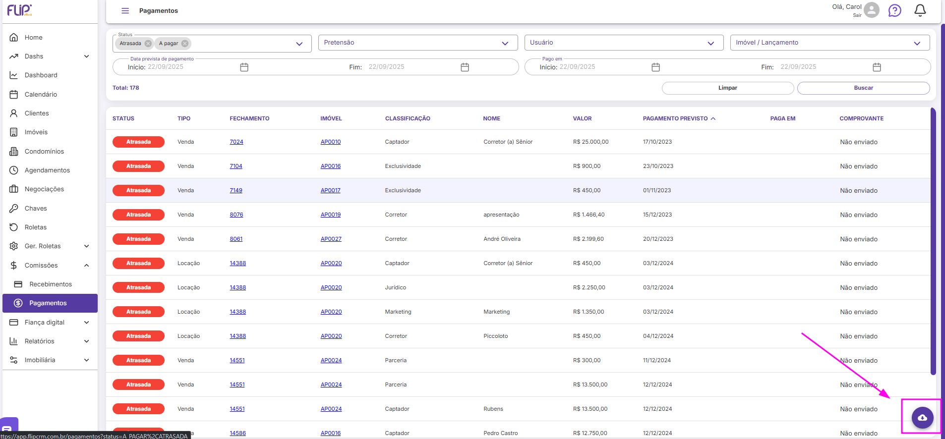Image resolution: width=945 pixels, height=439 pixels.
Task: Open Imóveis in sidebar
Action: pyautogui.click(x=50, y=132)
